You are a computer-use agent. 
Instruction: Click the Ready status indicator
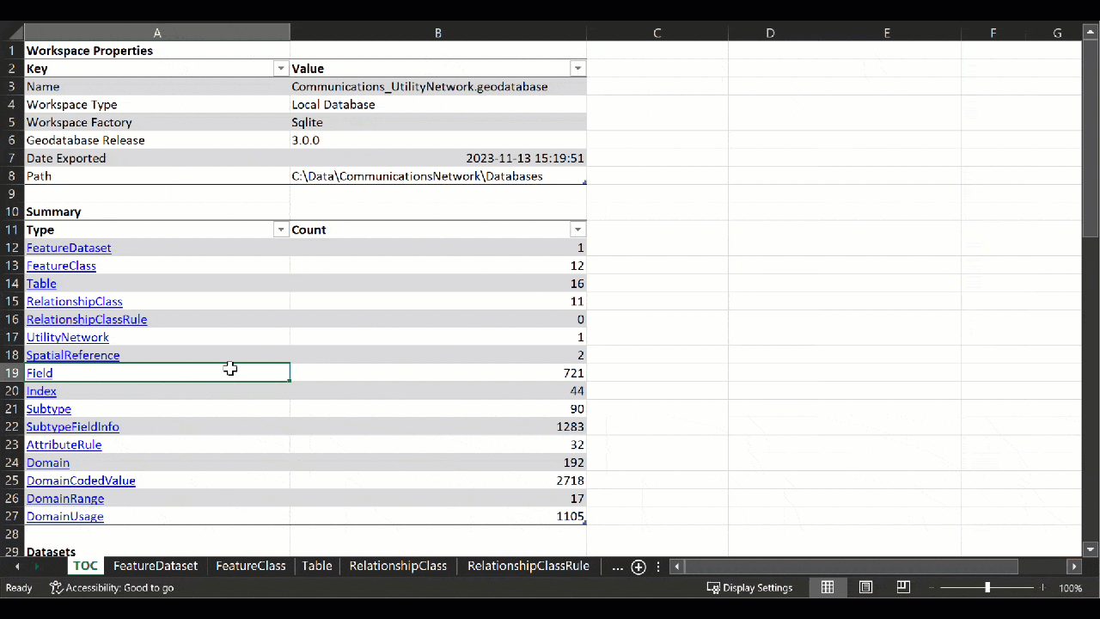(x=19, y=588)
